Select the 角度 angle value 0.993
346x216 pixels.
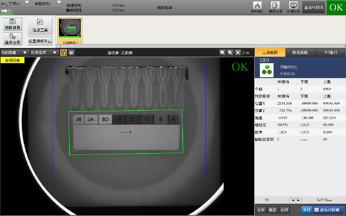pyautogui.click(x=283, y=118)
